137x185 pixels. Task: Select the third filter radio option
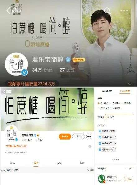pos(122,103)
